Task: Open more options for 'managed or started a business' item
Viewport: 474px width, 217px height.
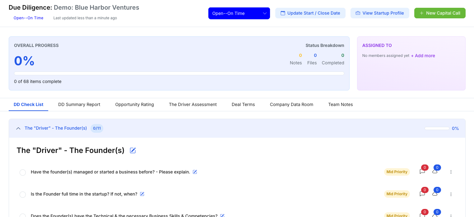Action: [451, 172]
